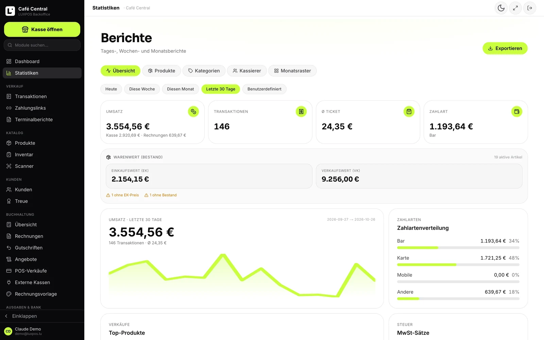Choose the Benutzerdefiniert date range

point(265,89)
